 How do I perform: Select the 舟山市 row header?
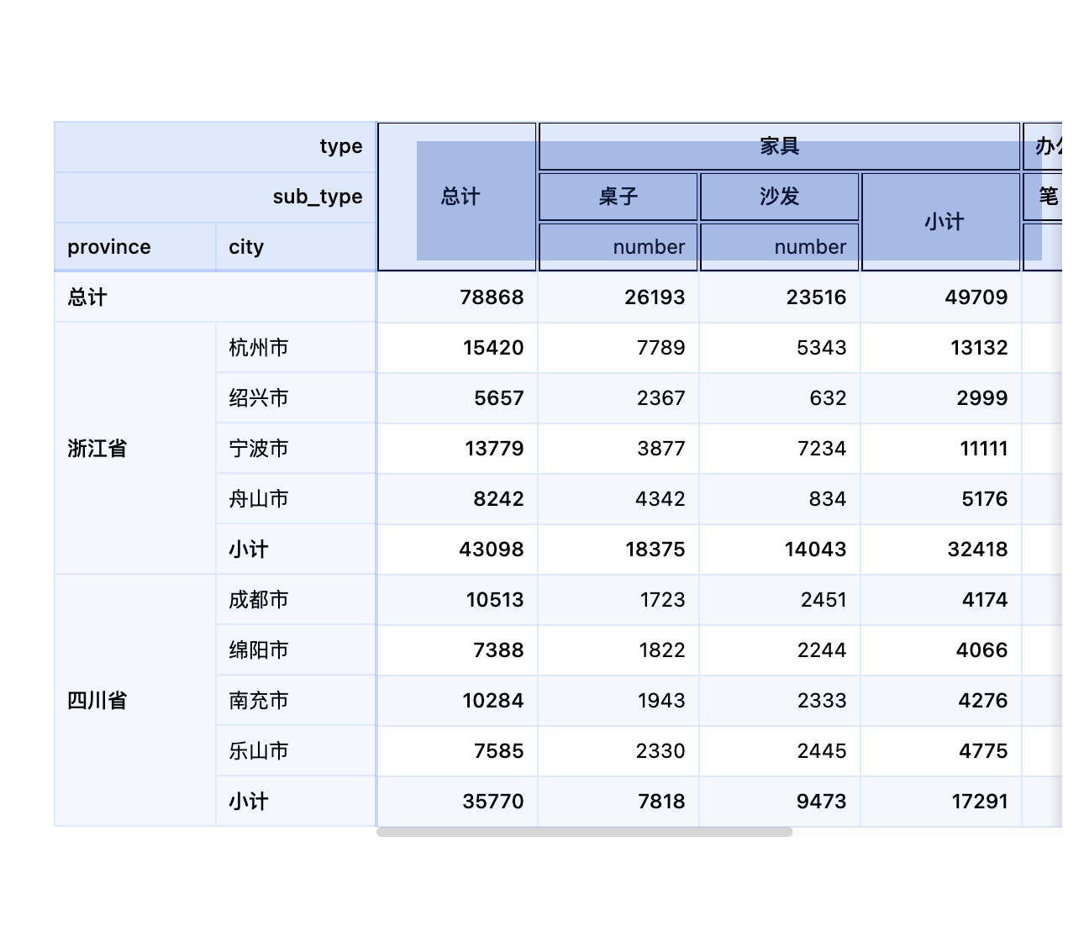click(x=296, y=499)
